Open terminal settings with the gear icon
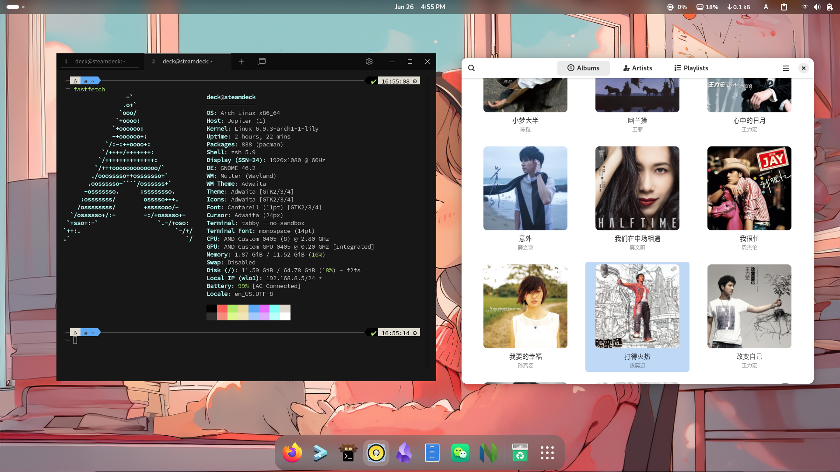Image resolution: width=840 pixels, height=472 pixels. click(x=369, y=62)
